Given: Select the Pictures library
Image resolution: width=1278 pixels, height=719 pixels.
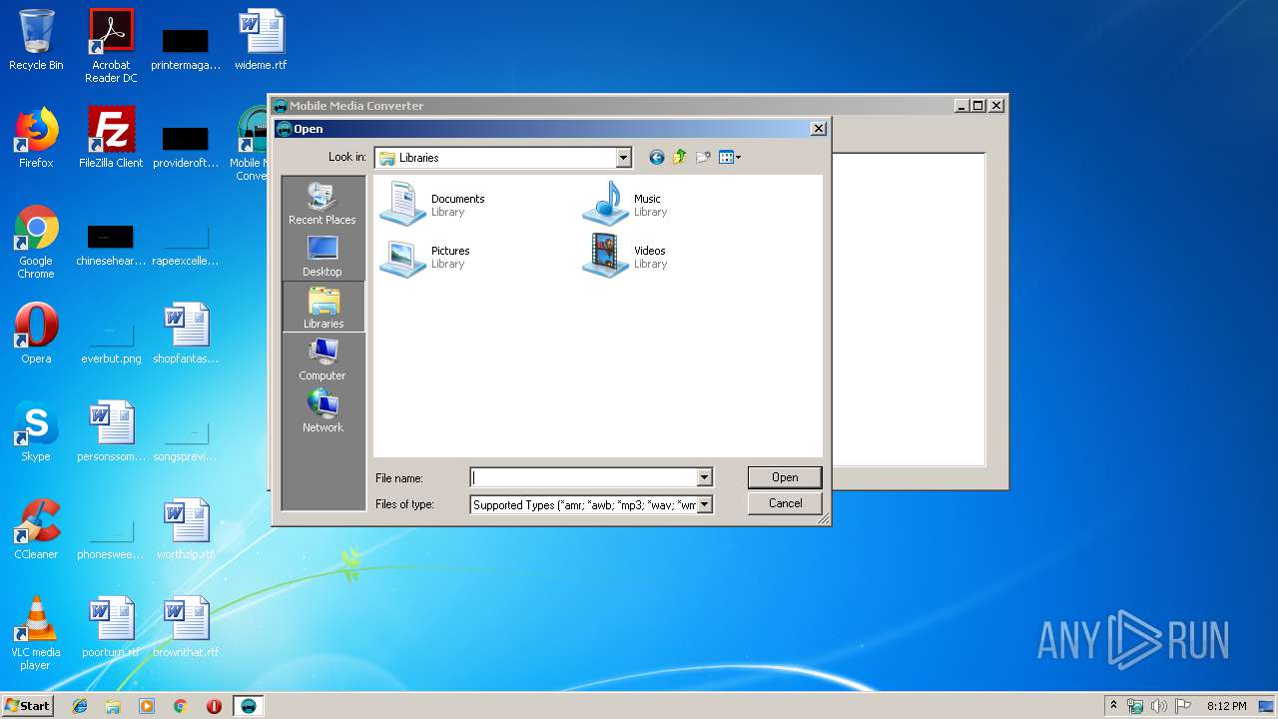Looking at the screenshot, I should click(x=426, y=256).
